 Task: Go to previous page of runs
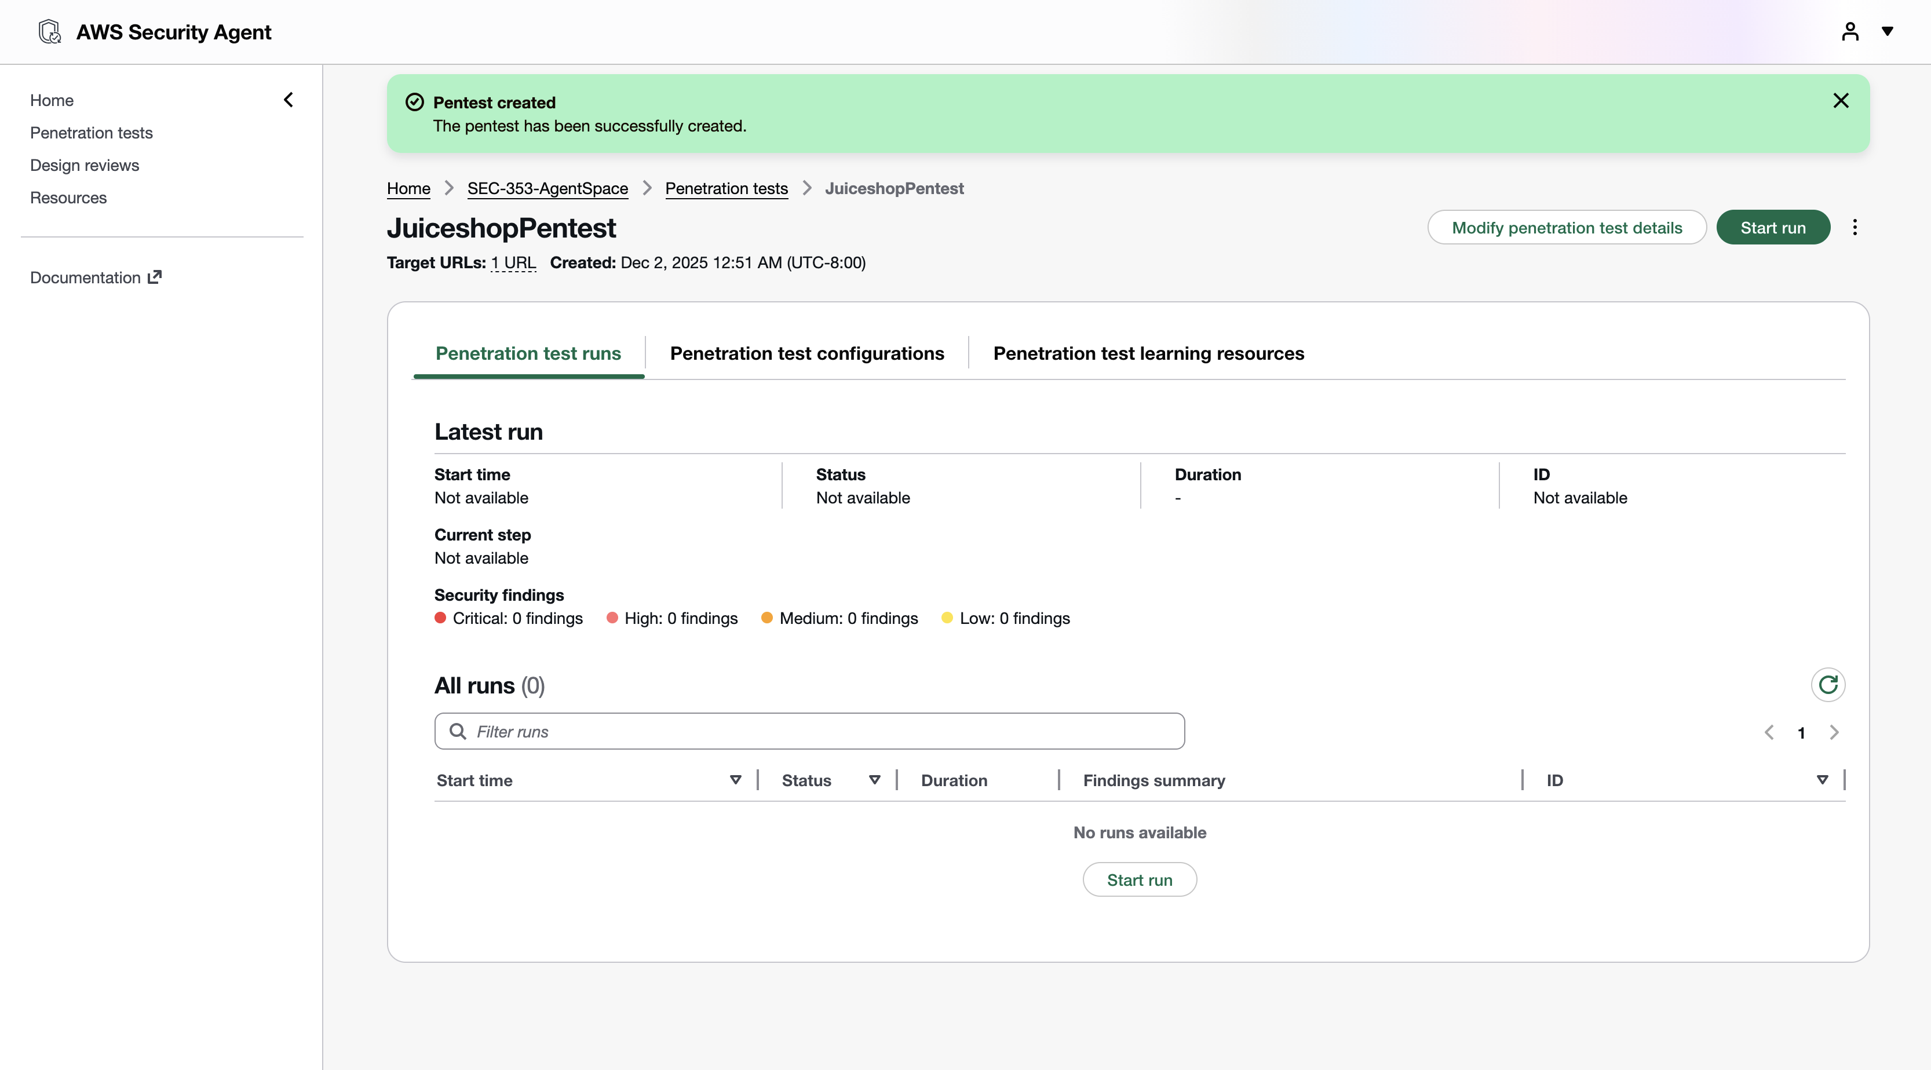1769,732
